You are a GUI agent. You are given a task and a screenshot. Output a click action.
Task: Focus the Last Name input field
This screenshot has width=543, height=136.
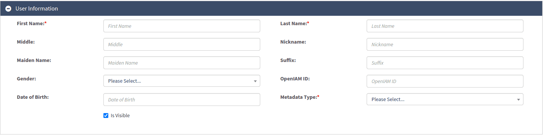point(445,26)
